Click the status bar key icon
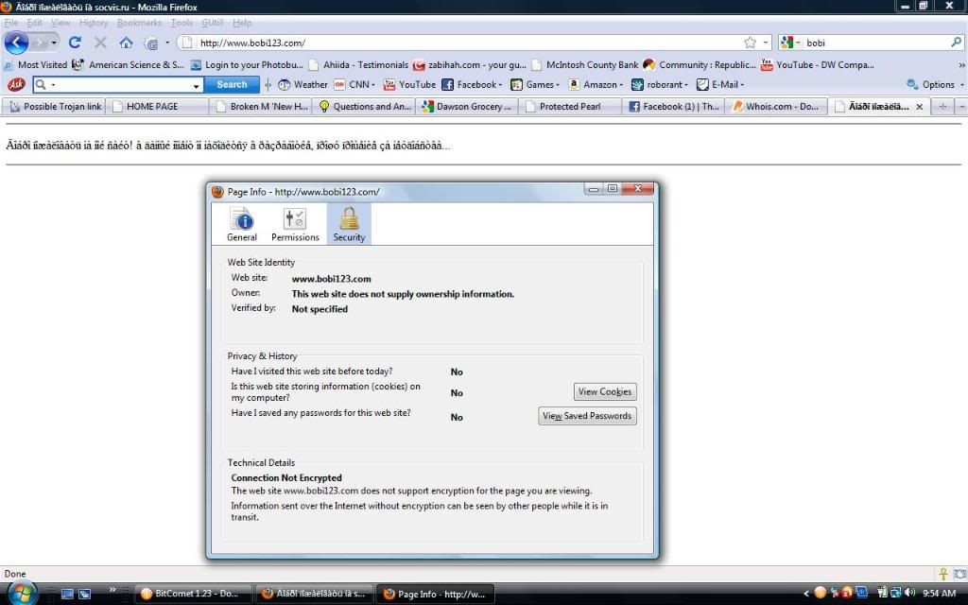Viewport: 968px width, 605px height. (943, 574)
